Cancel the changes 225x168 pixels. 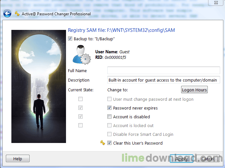click(208, 159)
